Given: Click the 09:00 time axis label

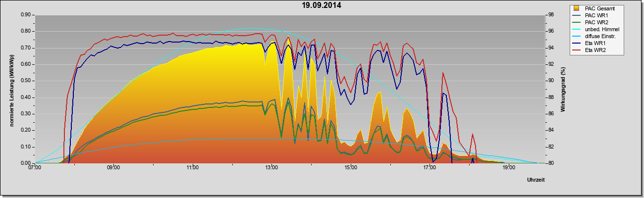Looking at the screenshot, I should [113, 168].
